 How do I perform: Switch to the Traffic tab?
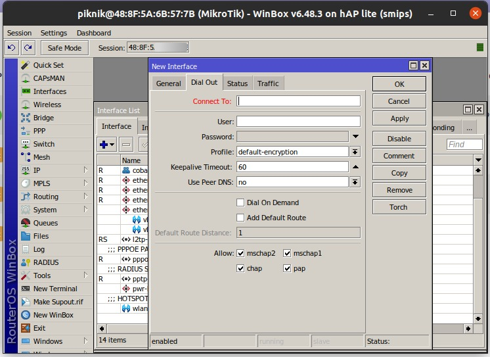coord(268,83)
